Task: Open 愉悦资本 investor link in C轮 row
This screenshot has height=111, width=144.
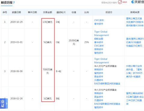Action: click(99, 53)
